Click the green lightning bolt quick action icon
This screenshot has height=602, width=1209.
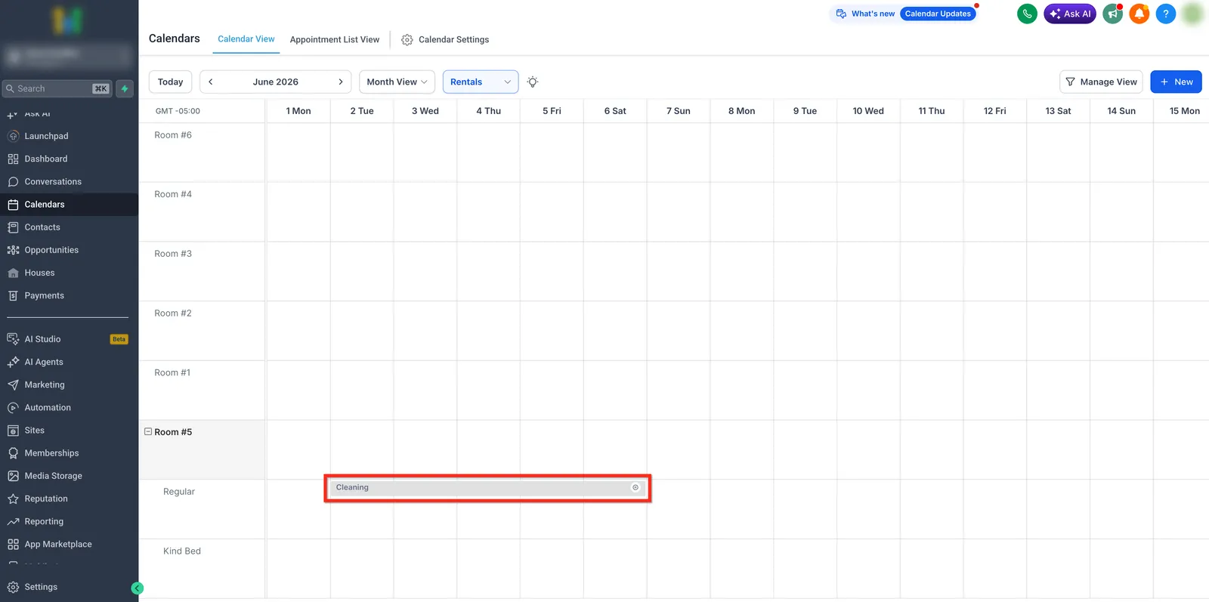(x=125, y=88)
